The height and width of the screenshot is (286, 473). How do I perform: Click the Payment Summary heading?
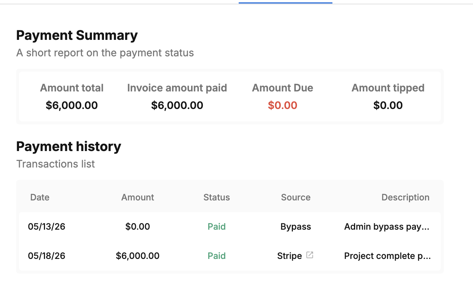(77, 35)
